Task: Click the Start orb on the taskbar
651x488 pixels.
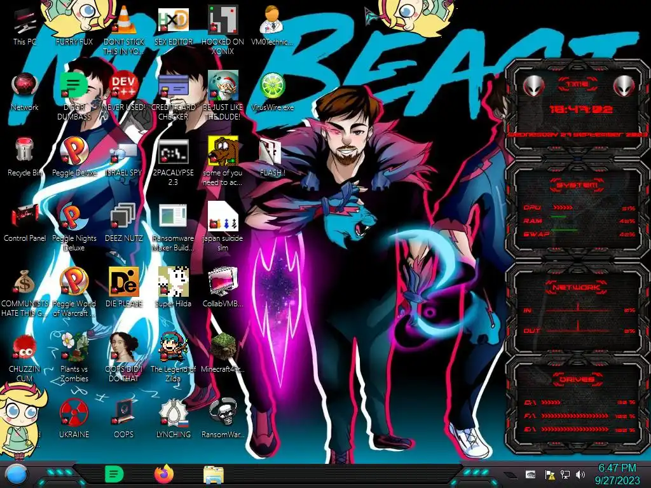Action: pos(17,474)
